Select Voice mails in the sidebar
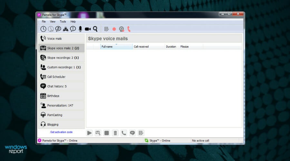 click(62, 38)
